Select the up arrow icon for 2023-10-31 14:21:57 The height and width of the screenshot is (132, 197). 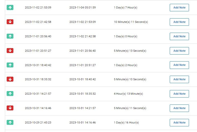pyautogui.click(x=10, y=93)
